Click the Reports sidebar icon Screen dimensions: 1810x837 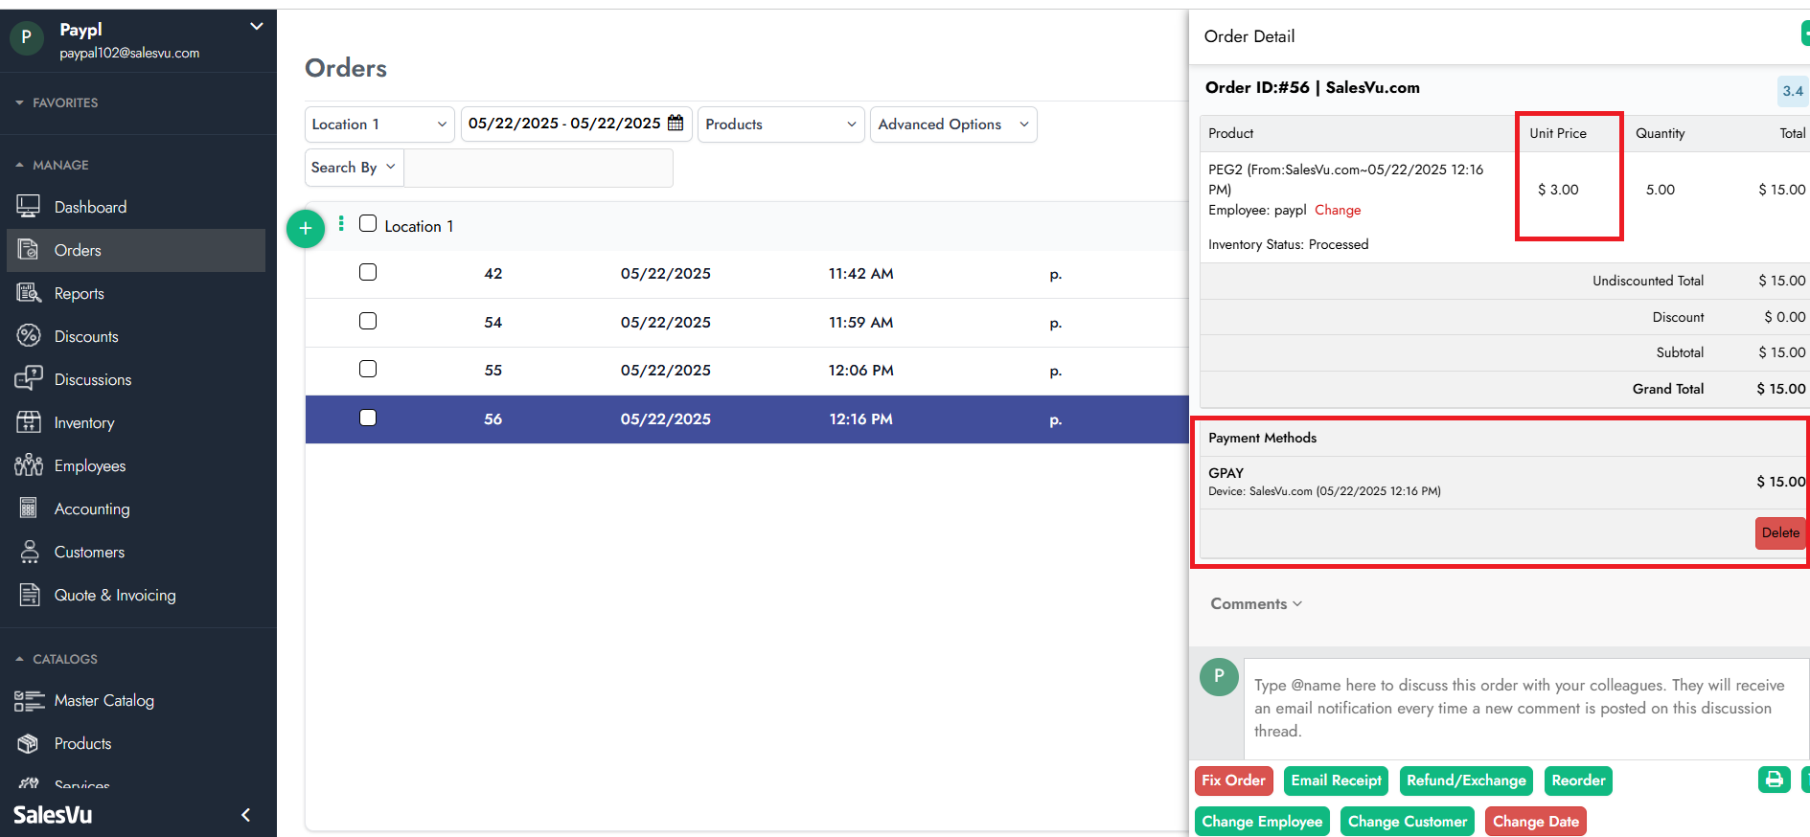tap(29, 293)
